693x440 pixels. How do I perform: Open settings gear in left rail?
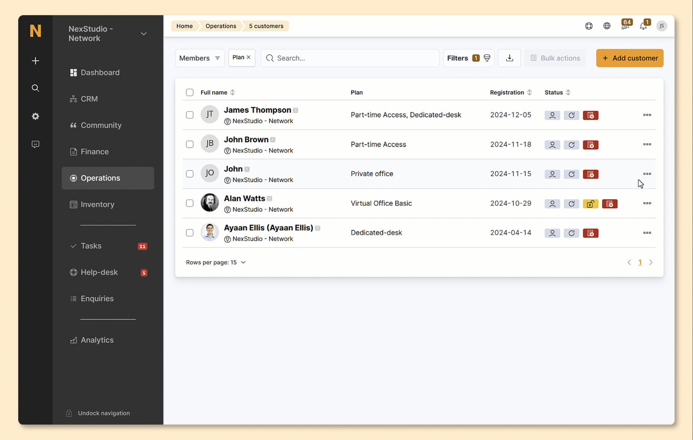pyautogui.click(x=35, y=116)
